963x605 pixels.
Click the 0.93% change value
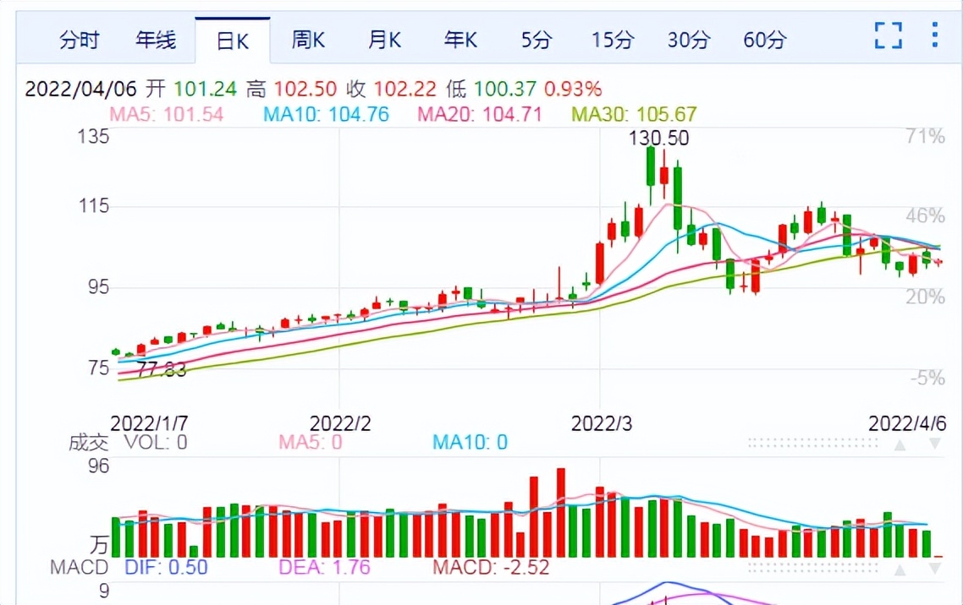(572, 90)
